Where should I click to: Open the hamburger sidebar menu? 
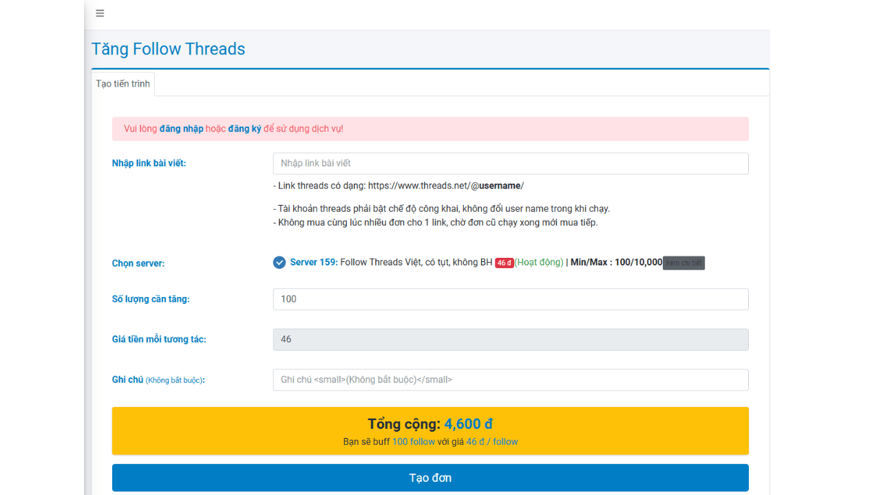click(x=100, y=13)
